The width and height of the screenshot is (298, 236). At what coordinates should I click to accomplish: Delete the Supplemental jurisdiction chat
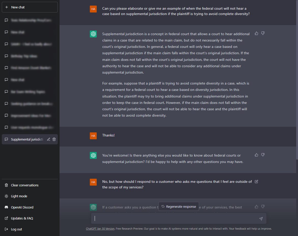(54, 139)
